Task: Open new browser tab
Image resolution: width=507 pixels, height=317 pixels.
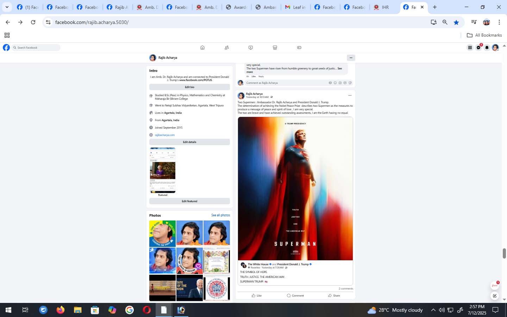Action: [x=435, y=7]
